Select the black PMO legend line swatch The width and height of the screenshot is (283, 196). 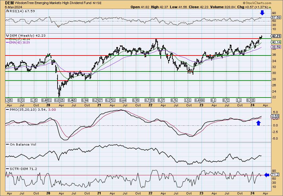click(x=8, y=110)
